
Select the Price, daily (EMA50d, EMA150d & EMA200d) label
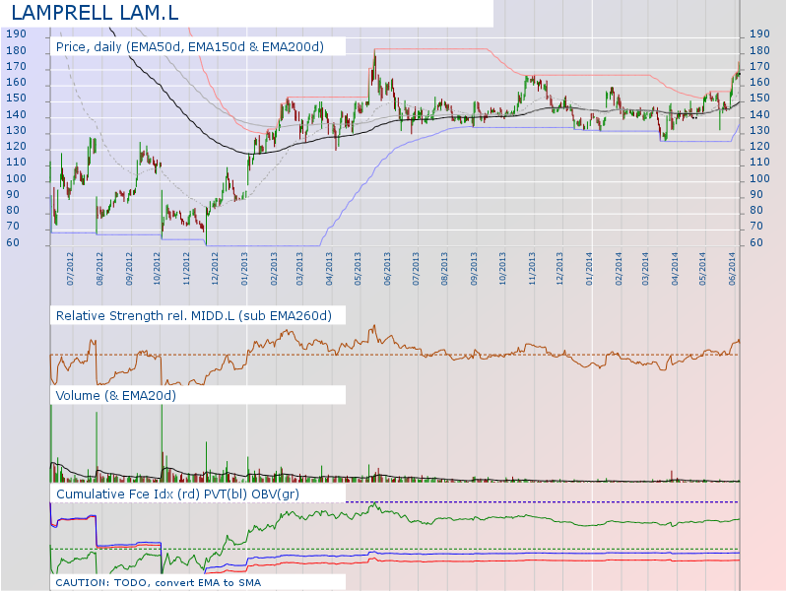tap(190, 46)
